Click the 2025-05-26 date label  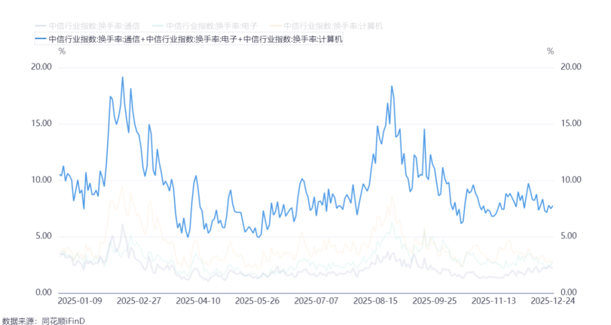(257, 301)
